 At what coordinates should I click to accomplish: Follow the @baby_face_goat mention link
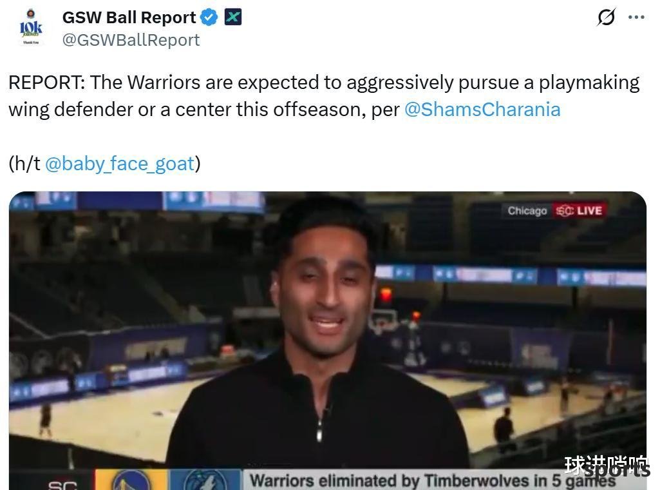(x=120, y=164)
